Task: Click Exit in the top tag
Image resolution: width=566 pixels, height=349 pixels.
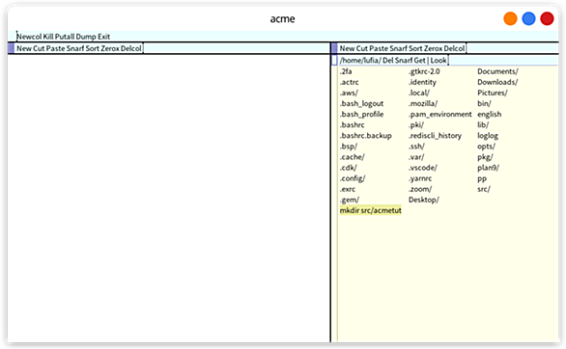Action: (x=104, y=37)
